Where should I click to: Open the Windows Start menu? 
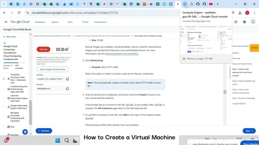point(58,140)
